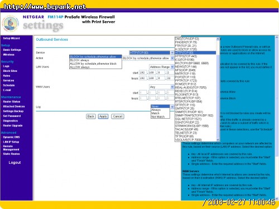
Task: Open Diagnostics page
Action: point(11,121)
